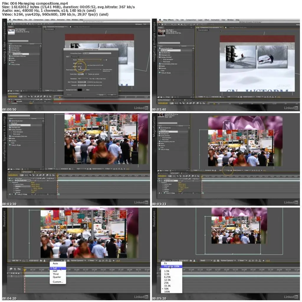This screenshot has height=302, width=302.
Task: In the 00:05:10 frame, open the (Half) resolution dropdown
Action: [206, 261]
